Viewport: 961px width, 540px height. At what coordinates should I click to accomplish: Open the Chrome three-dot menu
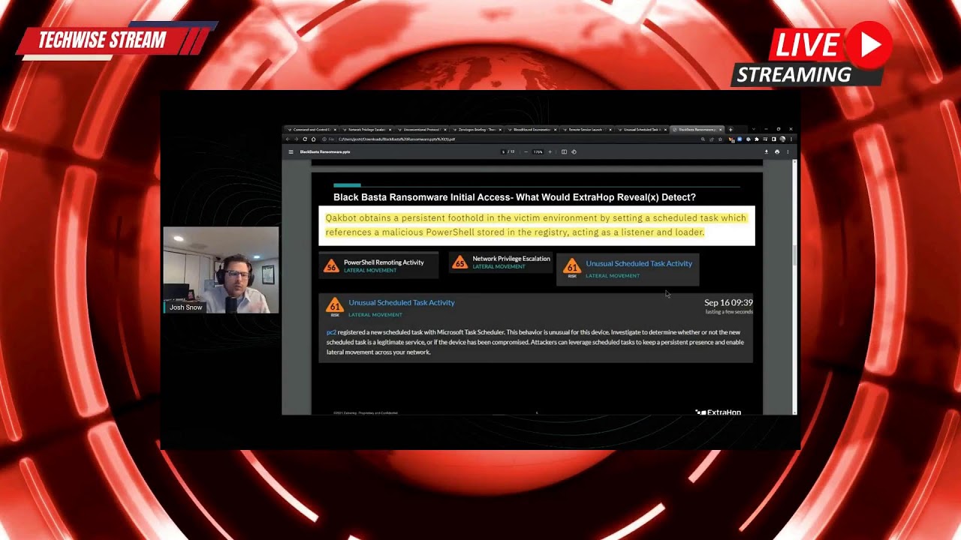pyautogui.click(x=791, y=139)
